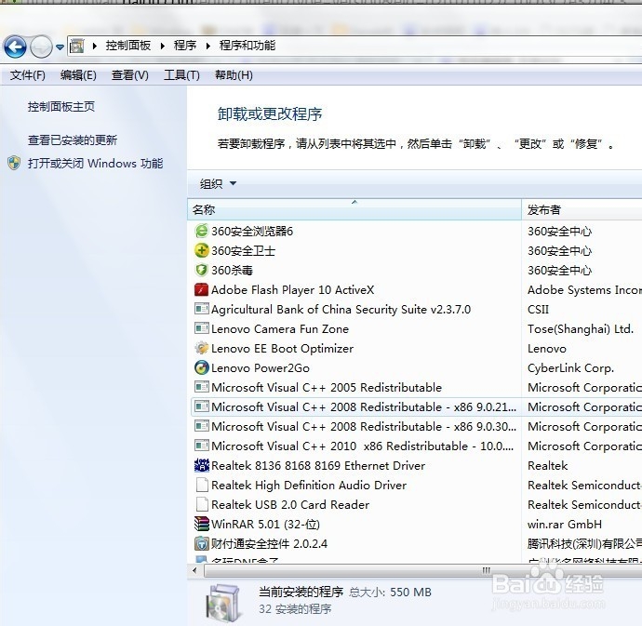The image size is (642, 626).
Task: Click the 360安全浏览器6 icon
Action: click(x=202, y=231)
